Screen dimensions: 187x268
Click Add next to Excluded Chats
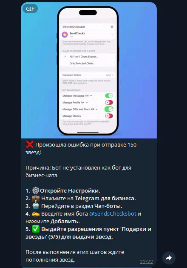pyautogui.click(x=110, y=75)
